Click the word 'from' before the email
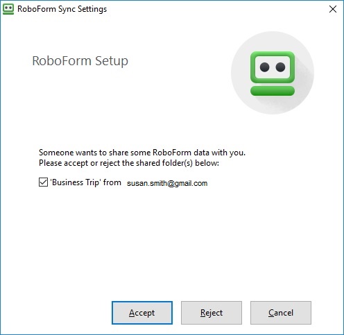Image resolution: width=344 pixels, height=335 pixels. click(112, 182)
